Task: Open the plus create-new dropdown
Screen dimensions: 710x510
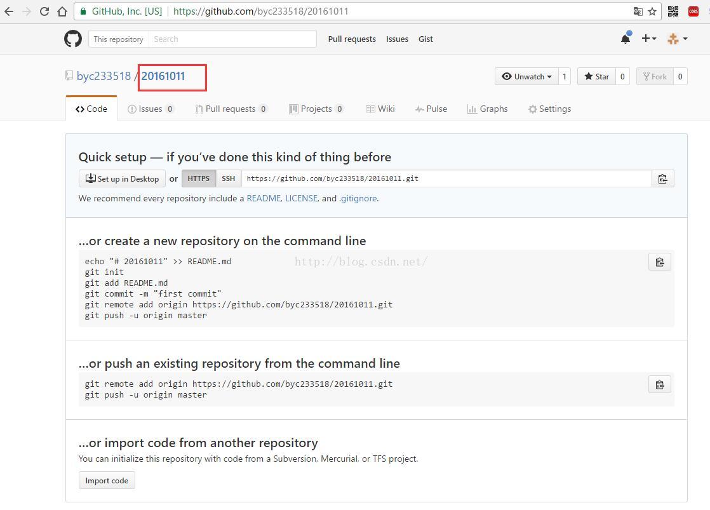Action: (x=649, y=39)
